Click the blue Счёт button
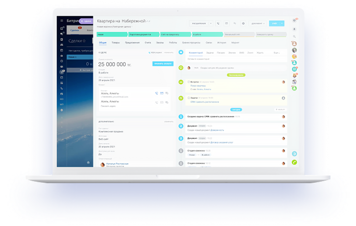Viewport: 356px width, 226px height. (275, 23)
